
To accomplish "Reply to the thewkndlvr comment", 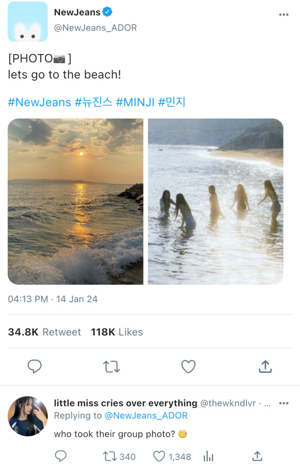I will point(60,456).
